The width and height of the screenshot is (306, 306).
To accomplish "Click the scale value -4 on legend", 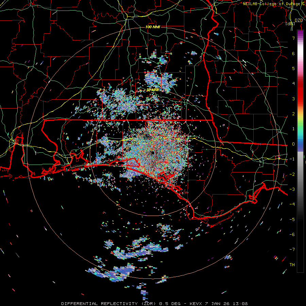I will point(292,204).
